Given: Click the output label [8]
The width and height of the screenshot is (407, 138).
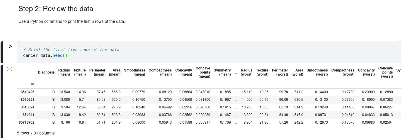Looking at the screenshot, I should [11, 69].
